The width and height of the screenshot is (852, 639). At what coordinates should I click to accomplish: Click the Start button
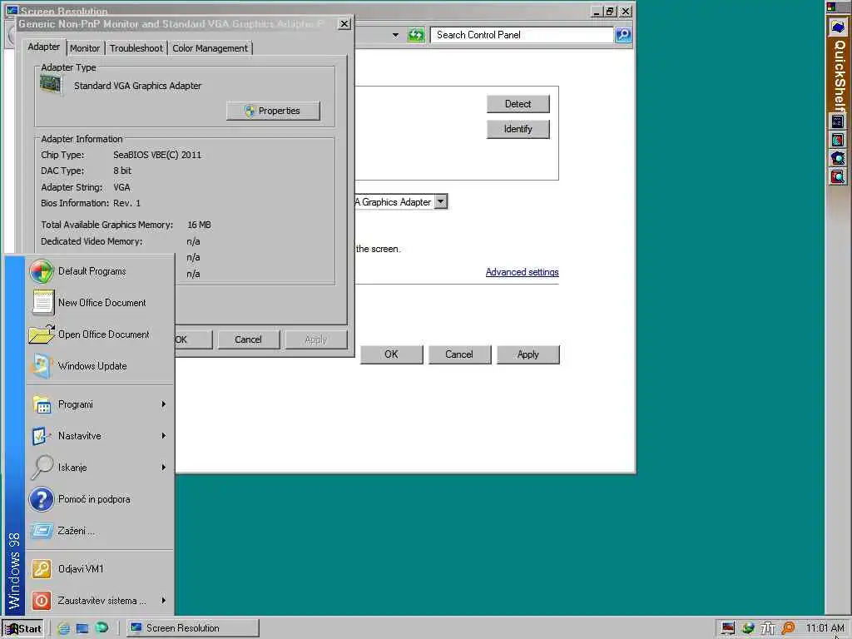click(22, 628)
